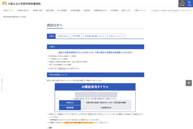193x129 pixels.
Task: Click the できること table header cell
Action: (70, 103)
